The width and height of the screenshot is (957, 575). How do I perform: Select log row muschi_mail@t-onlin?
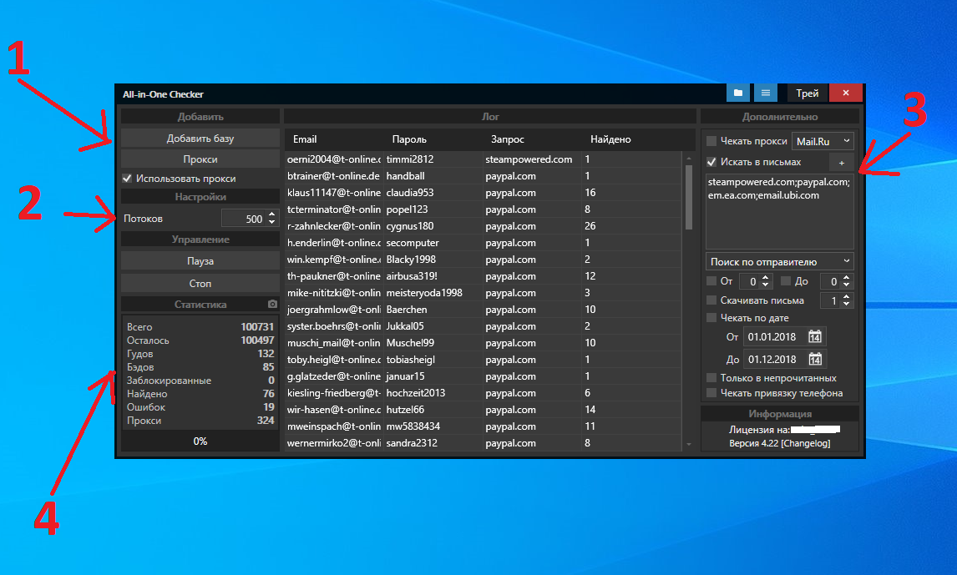pos(483,343)
